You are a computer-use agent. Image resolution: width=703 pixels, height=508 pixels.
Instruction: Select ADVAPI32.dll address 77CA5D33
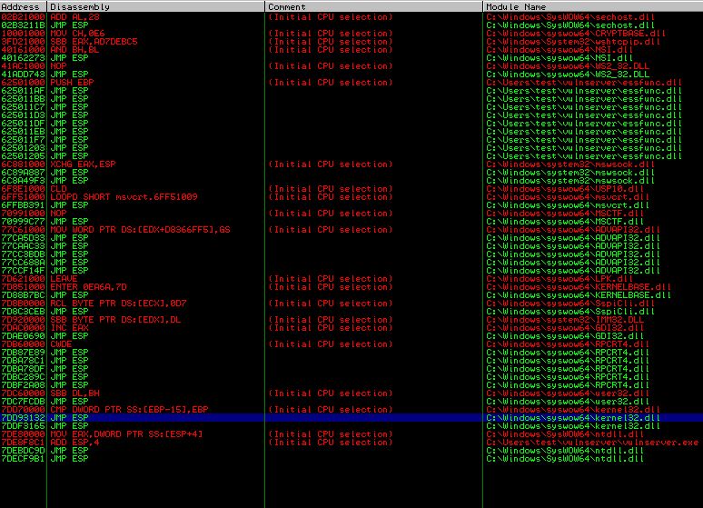point(23,238)
